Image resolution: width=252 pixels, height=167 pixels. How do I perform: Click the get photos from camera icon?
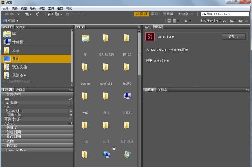click(50, 14)
